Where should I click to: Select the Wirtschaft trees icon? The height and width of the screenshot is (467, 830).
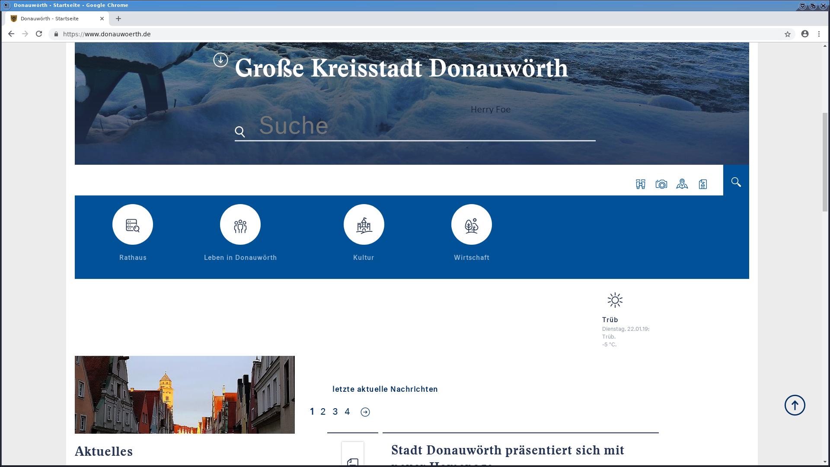point(471,224)
